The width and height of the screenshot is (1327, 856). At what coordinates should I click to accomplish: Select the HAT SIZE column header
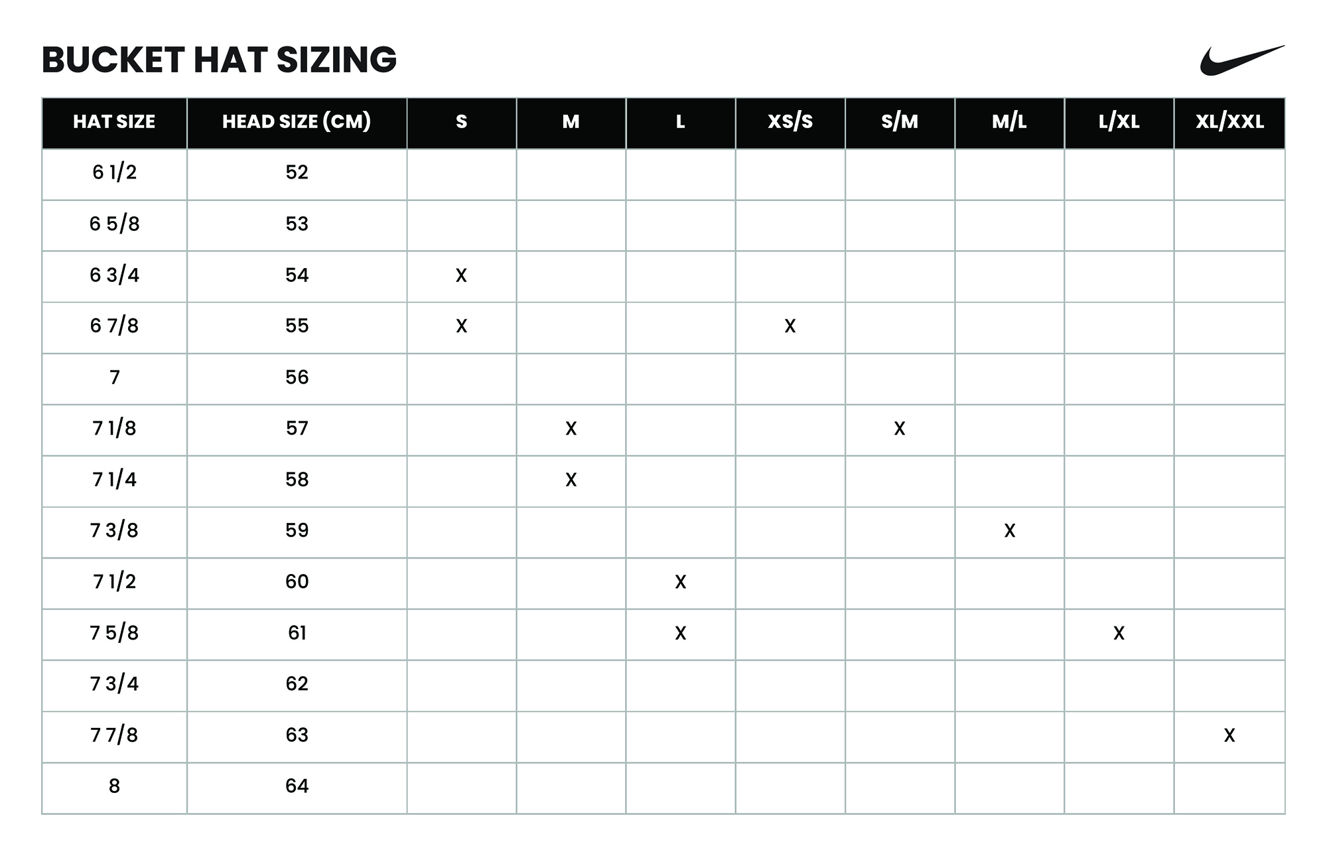[114, 122]
